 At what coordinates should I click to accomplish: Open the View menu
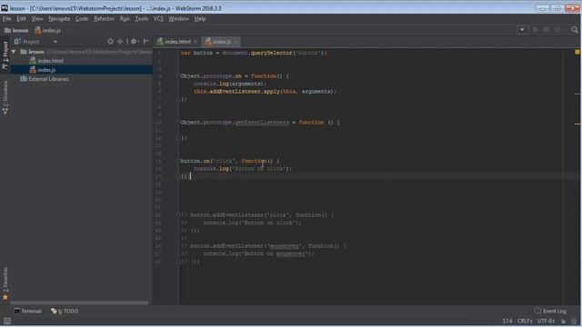click(37, 18)
